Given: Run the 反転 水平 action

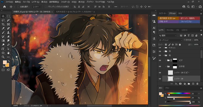Looking at the screenshot, I should point(168,22).
